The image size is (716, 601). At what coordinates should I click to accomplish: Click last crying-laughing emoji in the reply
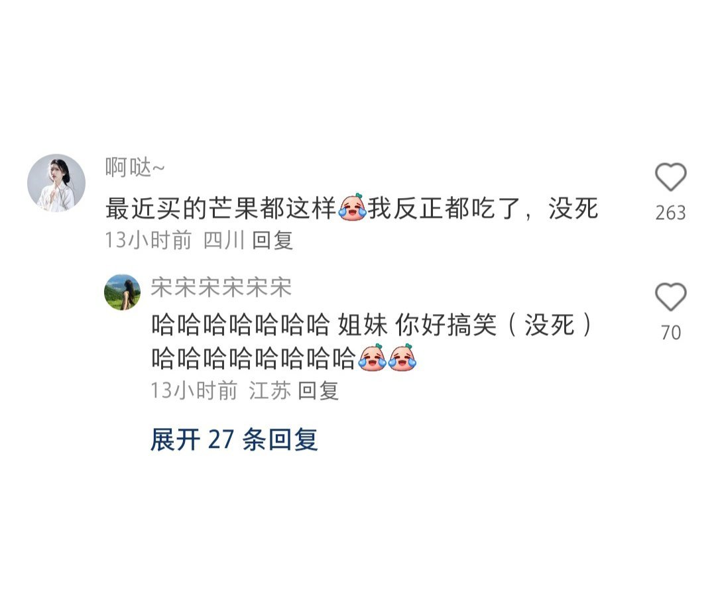402,357
